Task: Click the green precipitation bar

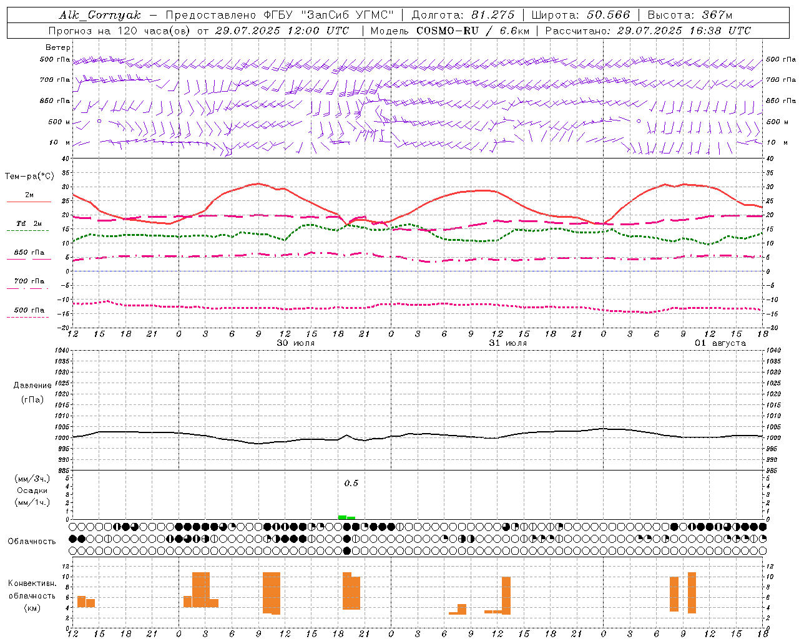Action: (x=346, y=517)
